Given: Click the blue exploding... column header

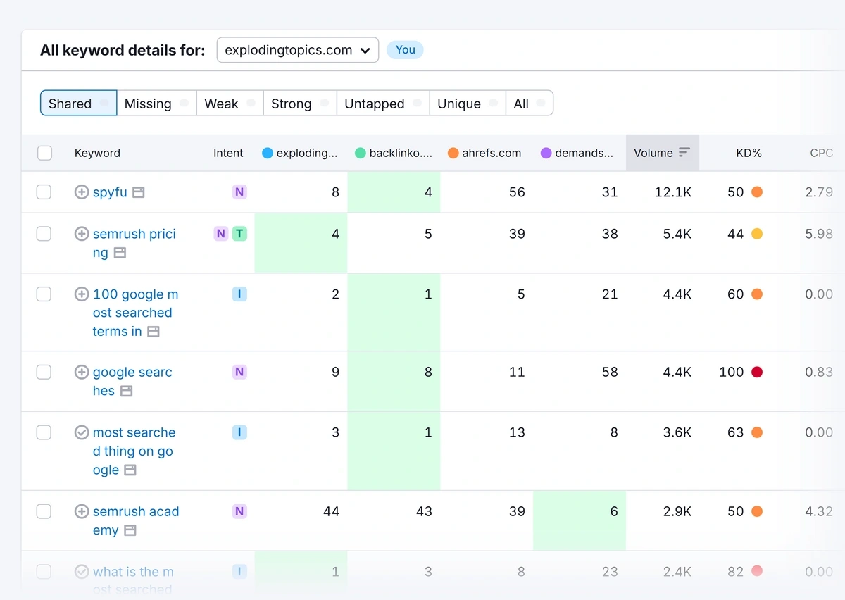Looking at the screenshot, I should tap(300, 153).
